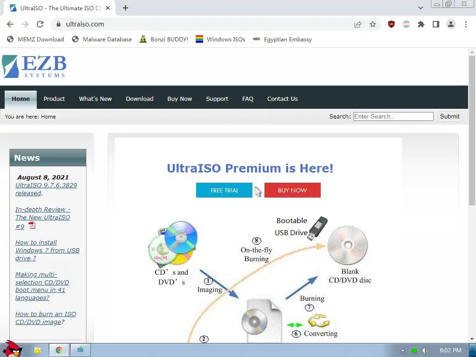The height and width of the screenshot is (357, 476).
Task: Click the green tray status icon
Action: [414, 350]
